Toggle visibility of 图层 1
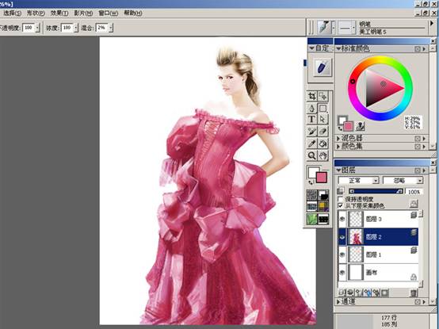Viewport: 439px width, 329px height. 342,254
